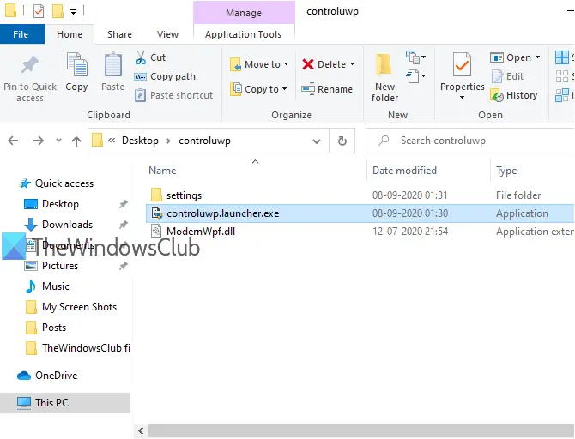Click the Open button in ribbon
Viewport: 575px width, 439px height.
(511, 57)
